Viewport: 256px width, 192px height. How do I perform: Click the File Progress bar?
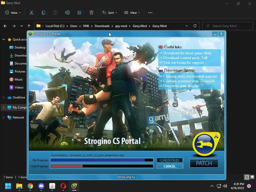click(x=102, y=160)
